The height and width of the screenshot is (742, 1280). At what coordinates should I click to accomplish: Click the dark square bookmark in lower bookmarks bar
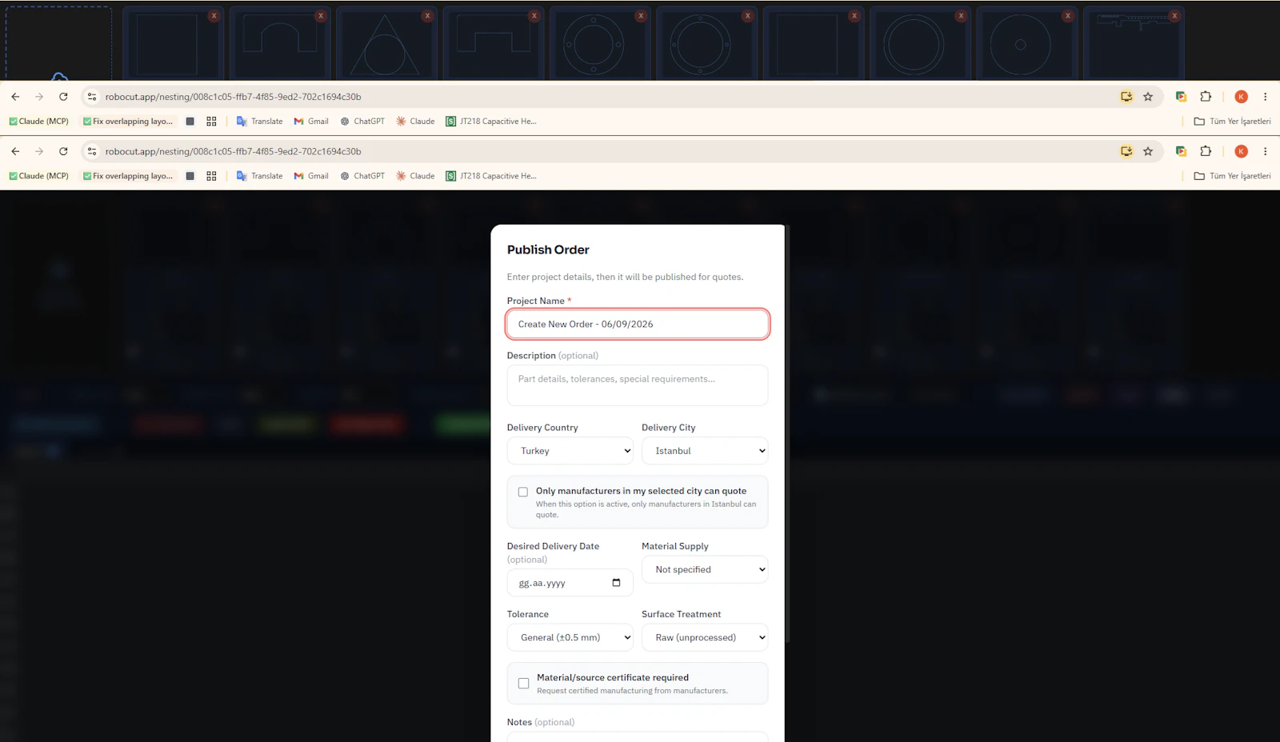point(190,176)
